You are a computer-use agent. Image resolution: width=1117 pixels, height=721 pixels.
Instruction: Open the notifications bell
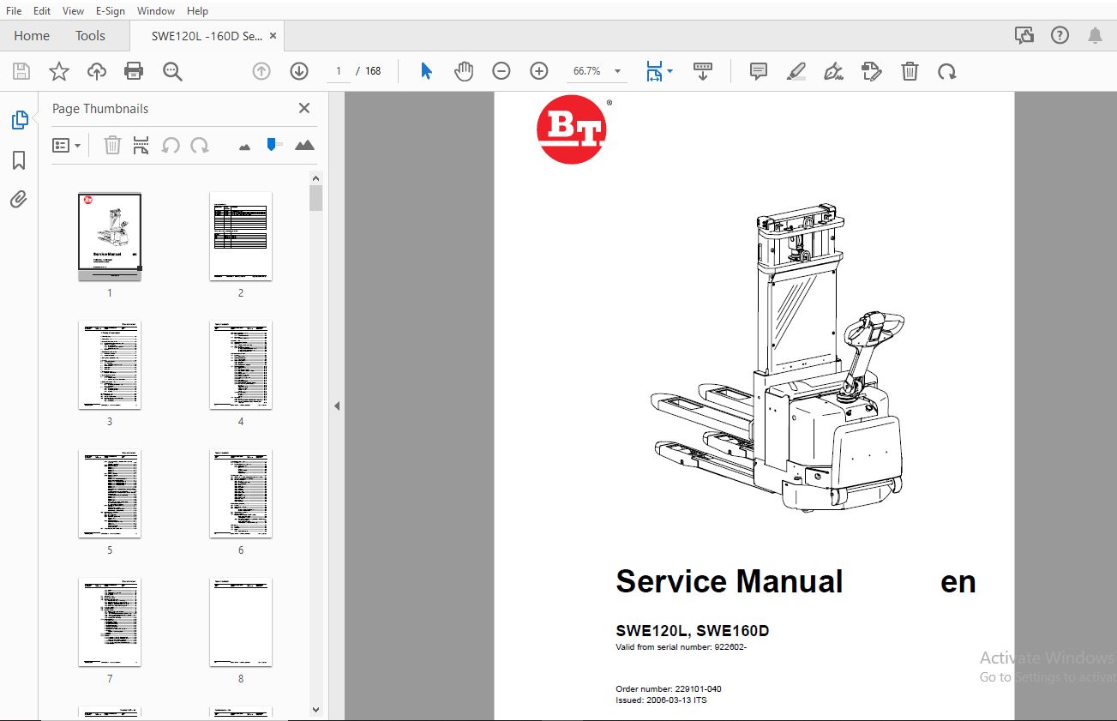(1095, 35)
